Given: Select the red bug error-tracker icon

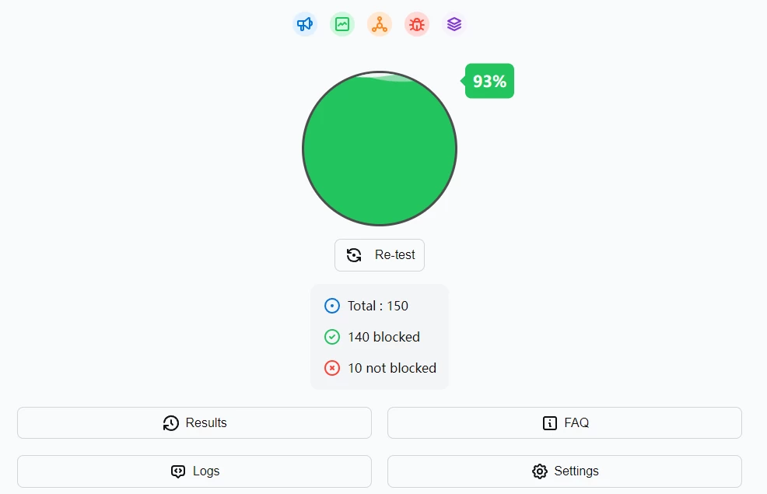Looking at the screenshot, I should point(417,24).
